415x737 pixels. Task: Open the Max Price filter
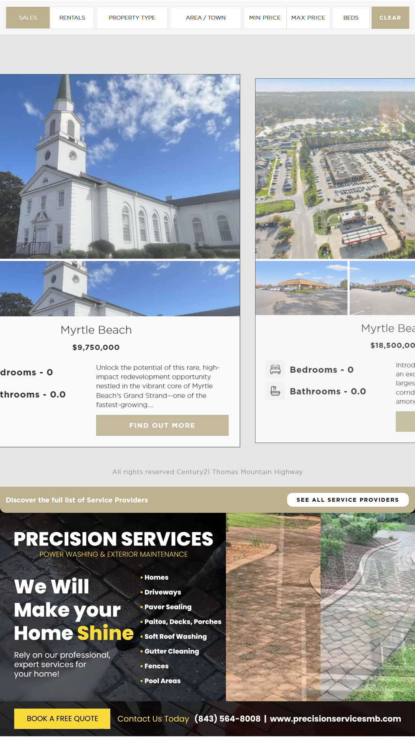click(308, 18)
